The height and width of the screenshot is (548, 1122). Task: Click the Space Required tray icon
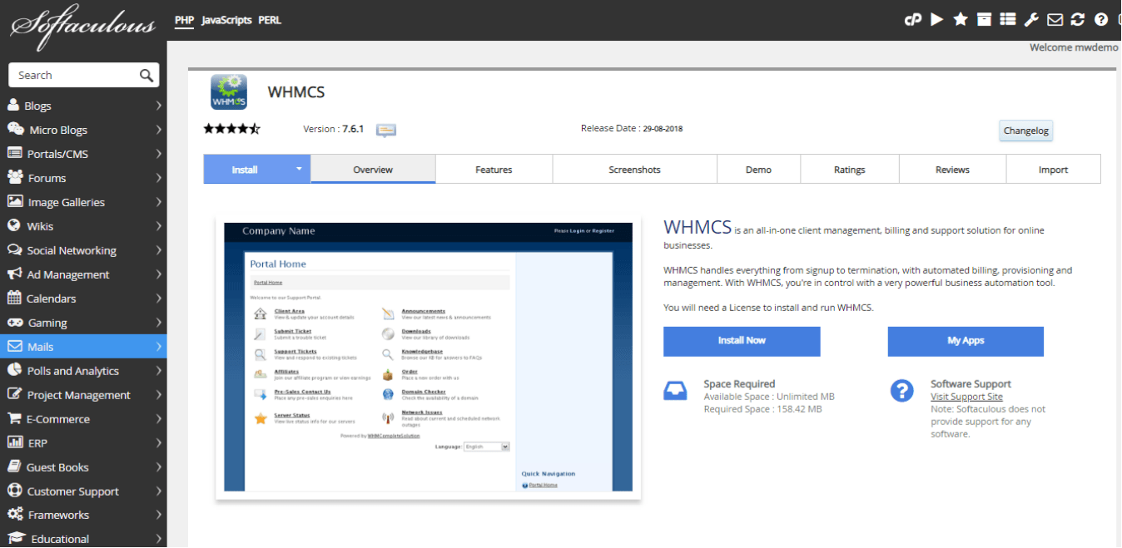pyautogui.click(x=675, y=390)
